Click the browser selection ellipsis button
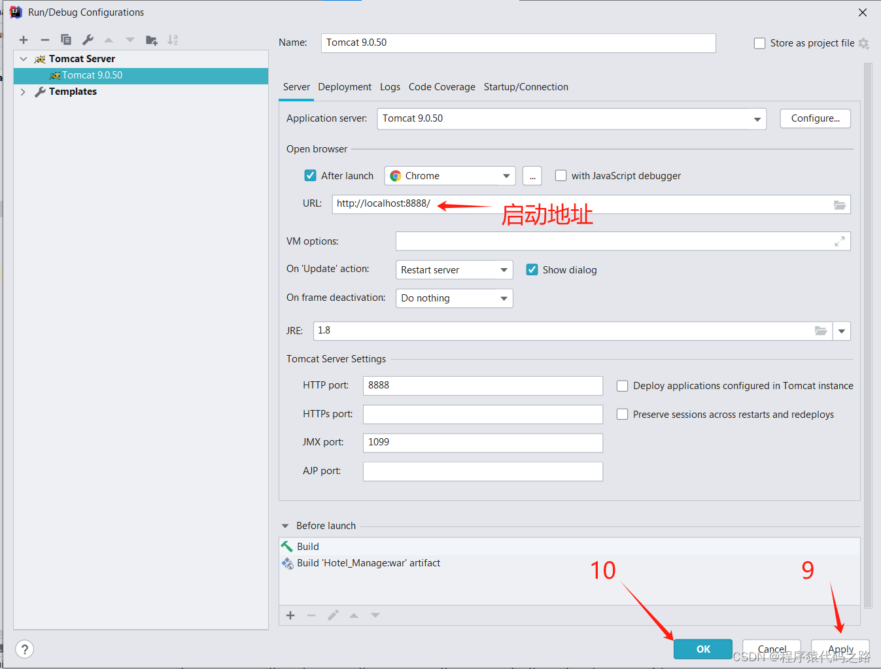881x669 pixels. [532, 176]
